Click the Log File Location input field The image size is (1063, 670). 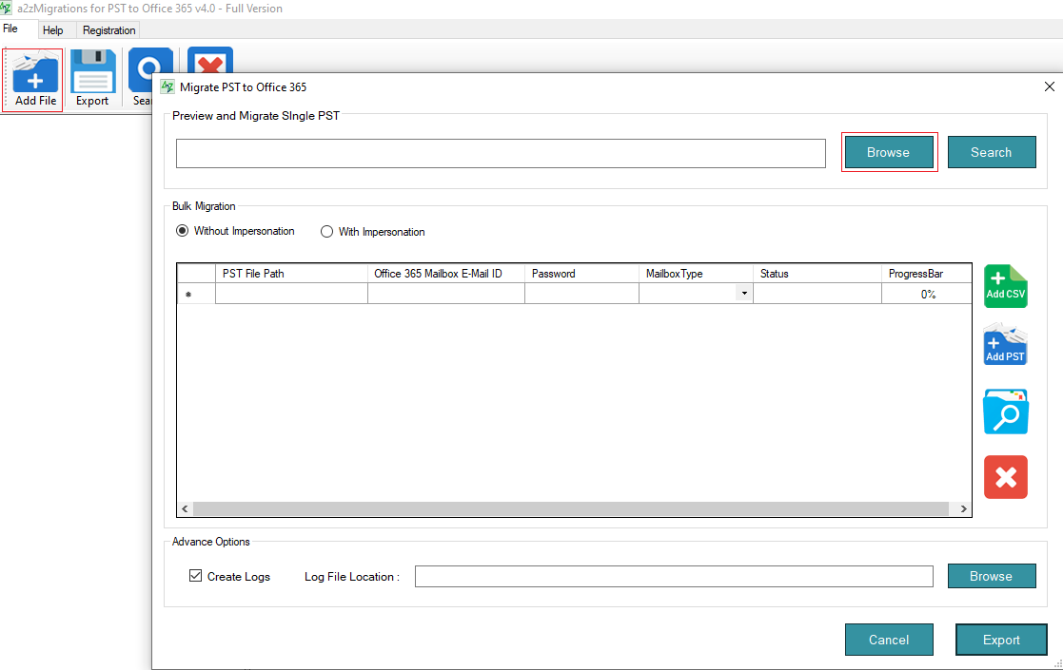click(674, 577)
